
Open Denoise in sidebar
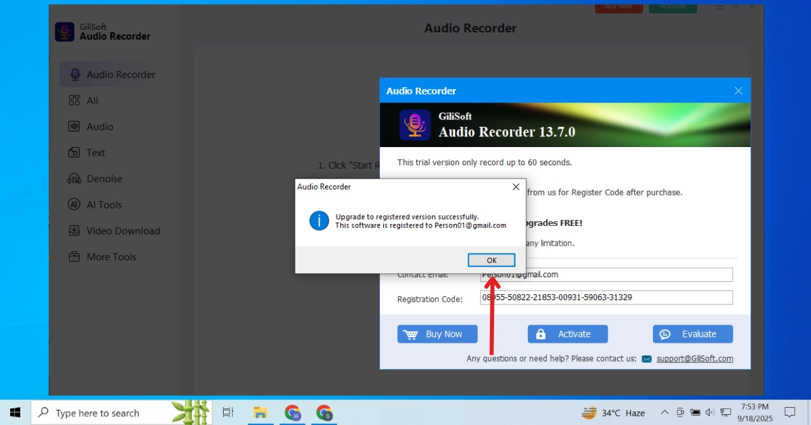95,179
